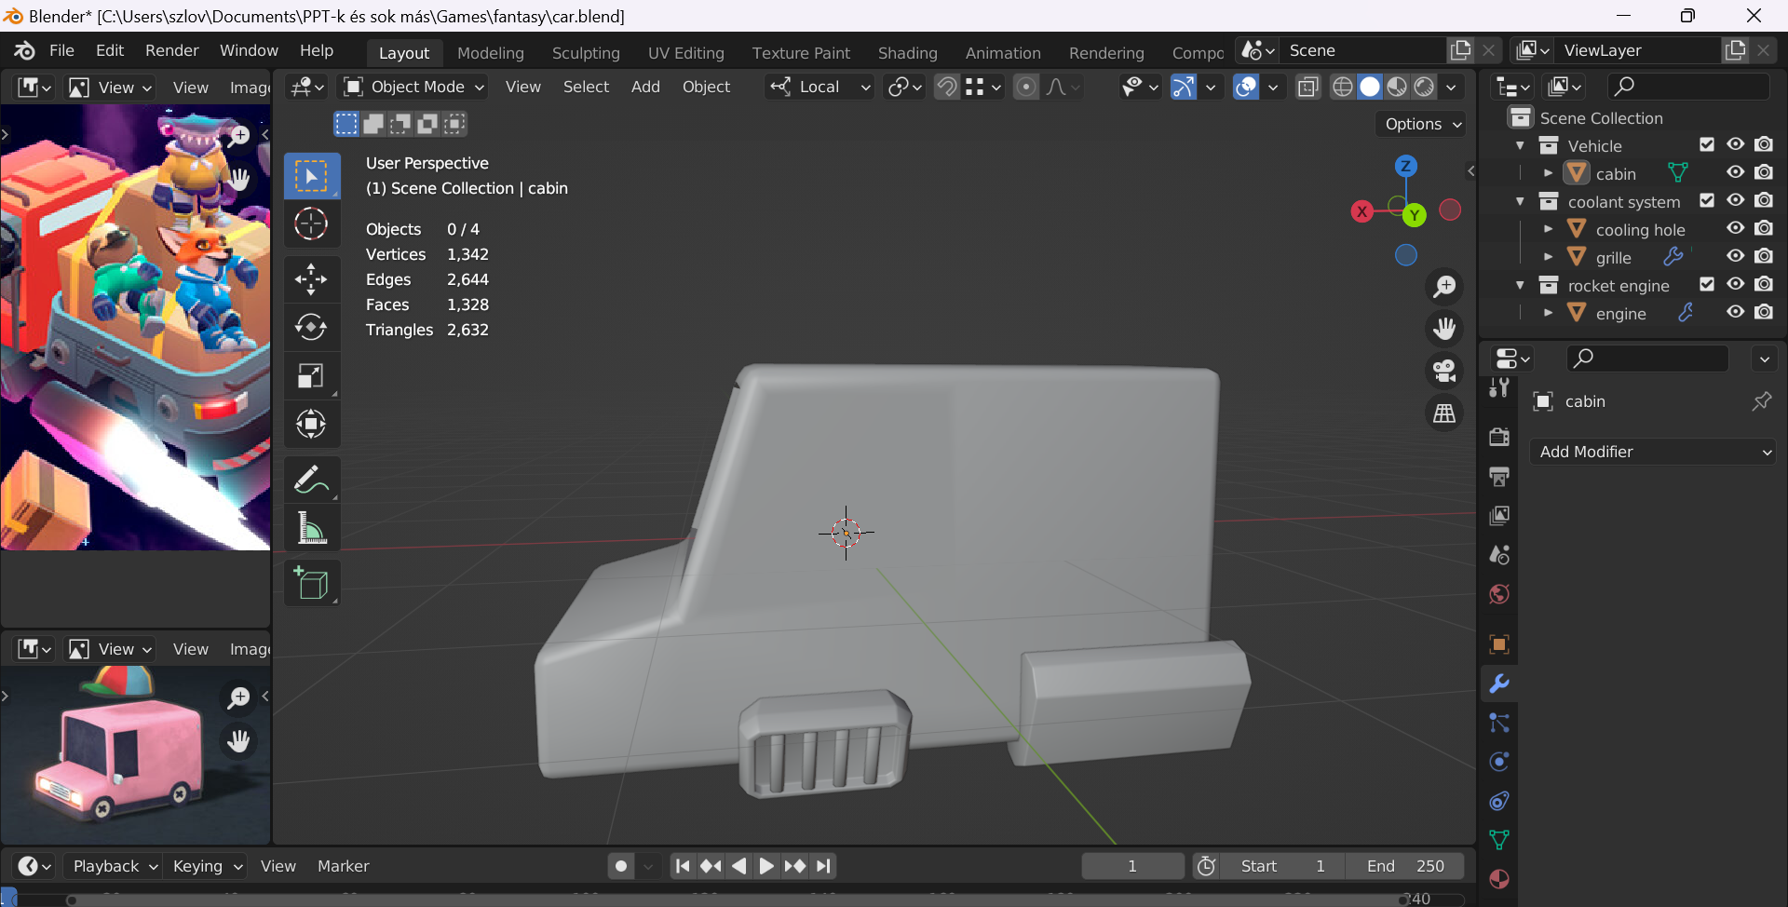Select the Measure tool

[x=311, y=528]
